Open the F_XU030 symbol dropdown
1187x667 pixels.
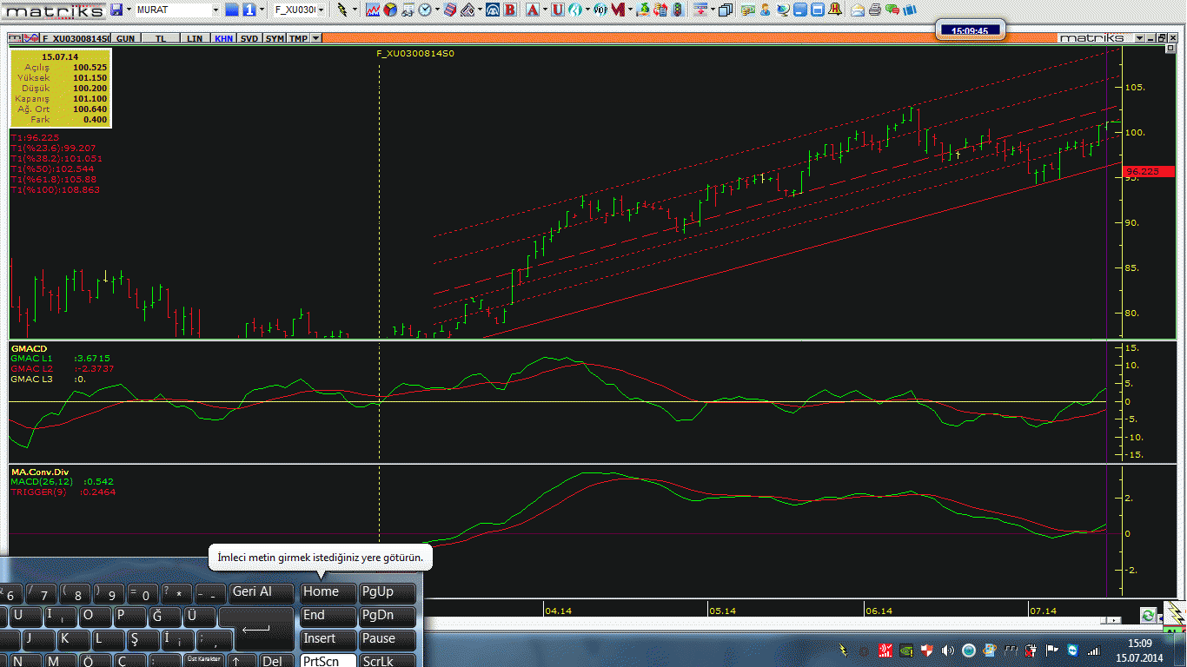point(321,10)
